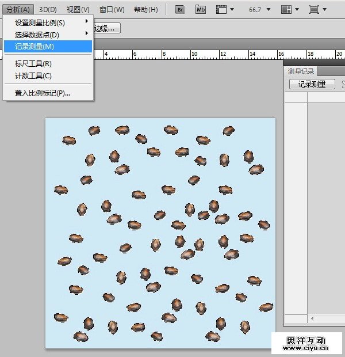Click the 记录测量 button in panel

[312, 84]
